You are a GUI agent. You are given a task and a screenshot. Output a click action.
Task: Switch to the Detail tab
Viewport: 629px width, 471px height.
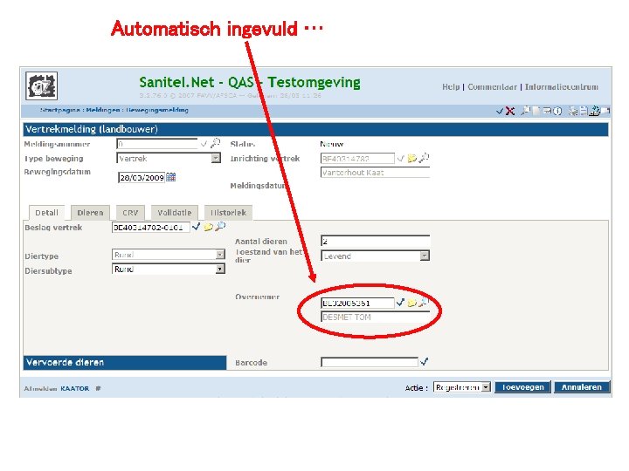coord(46,213)
